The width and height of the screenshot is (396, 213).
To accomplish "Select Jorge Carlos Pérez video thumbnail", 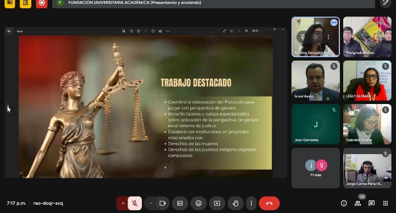I will point(367,168).
